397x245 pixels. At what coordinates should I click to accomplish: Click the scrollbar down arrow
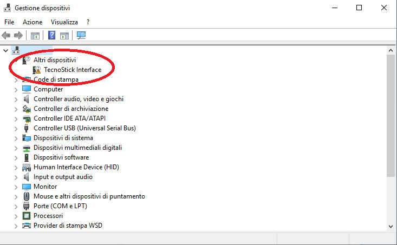(x=391, y=227)
